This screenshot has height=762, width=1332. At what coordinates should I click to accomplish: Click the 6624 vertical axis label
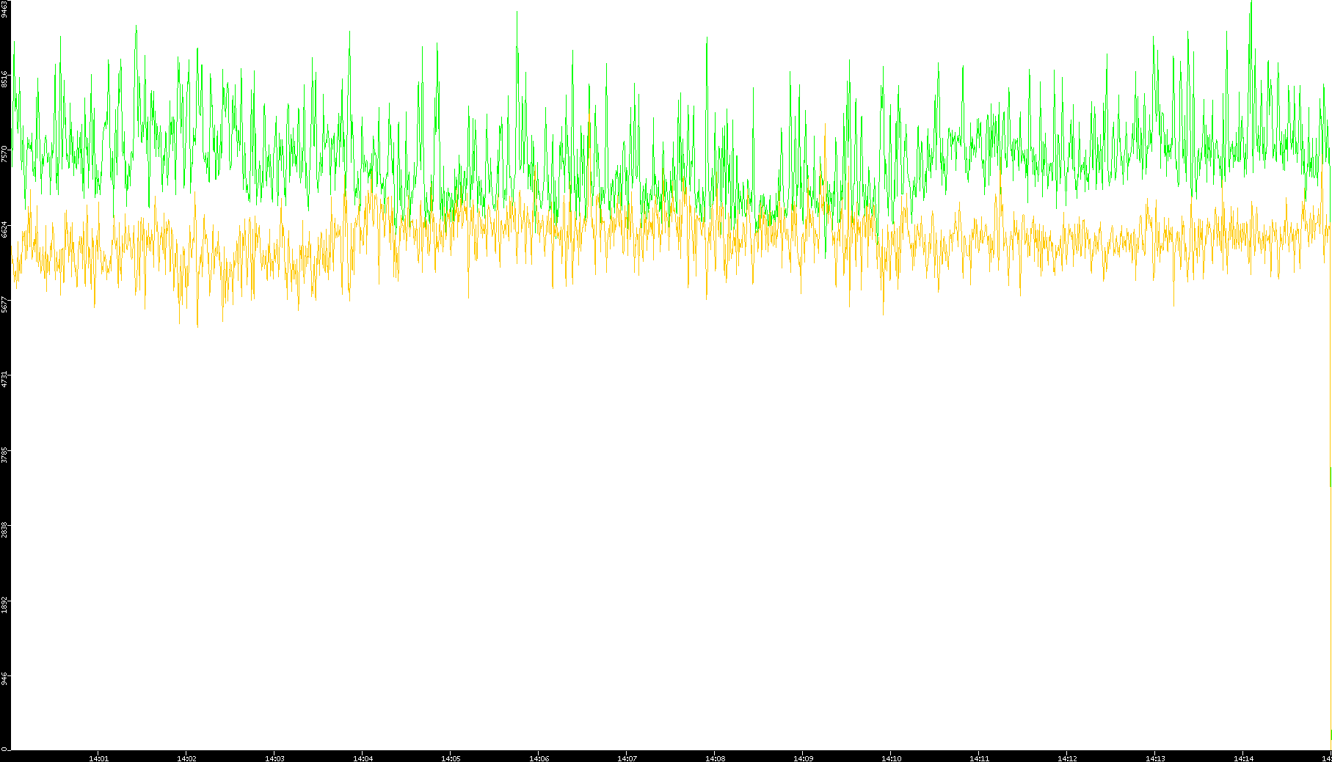pyautogui.click(x=5, y=229)
